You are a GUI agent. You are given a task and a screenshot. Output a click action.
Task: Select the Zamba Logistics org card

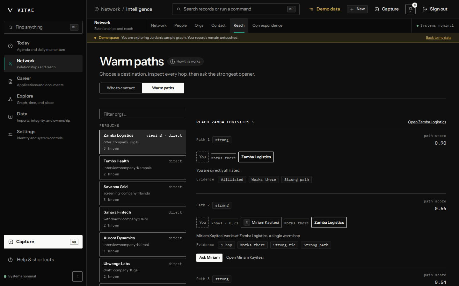pos(143,142)
